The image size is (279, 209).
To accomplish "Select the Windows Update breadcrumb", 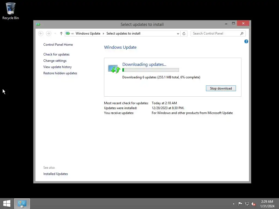I will (x=88, y=33).
